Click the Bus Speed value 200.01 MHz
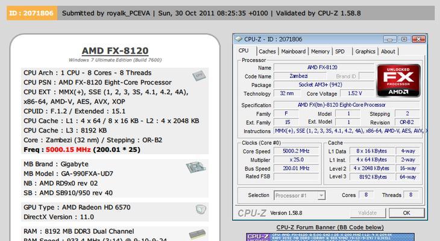 coord(297,168)
